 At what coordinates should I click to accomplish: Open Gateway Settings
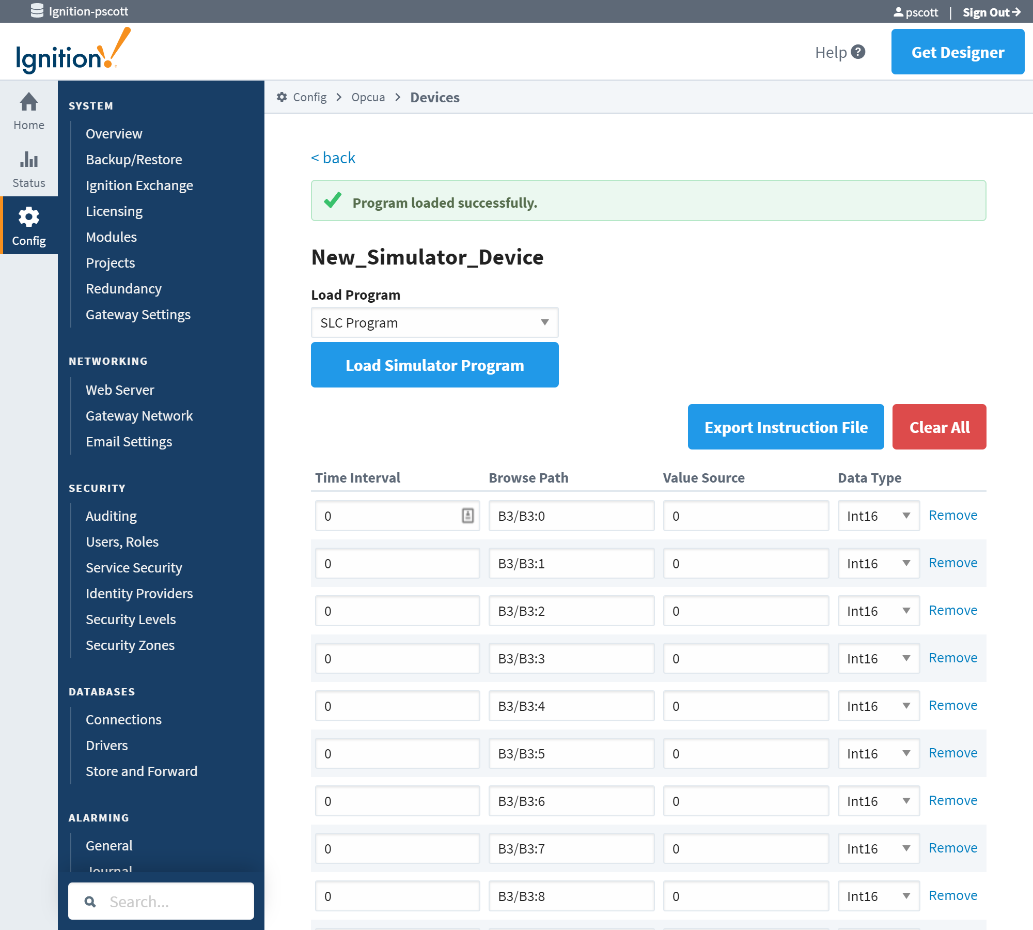[138, 314]
